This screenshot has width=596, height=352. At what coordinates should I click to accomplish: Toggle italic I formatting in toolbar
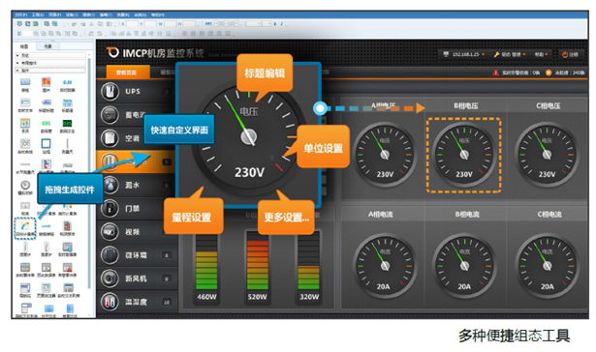pyautogui.click(x=282, y=23)
